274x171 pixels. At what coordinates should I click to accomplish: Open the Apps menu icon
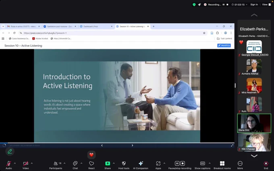[x=158, y=165]
